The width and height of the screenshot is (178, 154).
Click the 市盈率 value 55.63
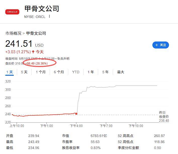[x=95, y=142]
